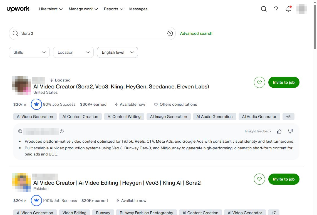
Task: Open the Skills filter dropdown
Action: pos(29,52)
